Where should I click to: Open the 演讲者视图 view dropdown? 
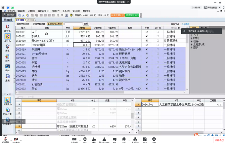pos(211,7)
